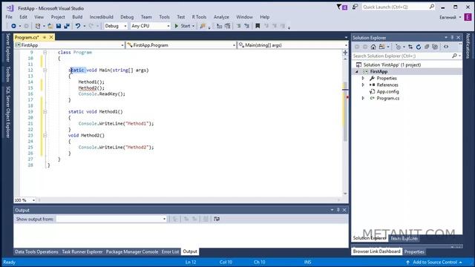475x267 pixels.
Task: Open the Toolbox side panel tab
Action: (8, 74)
